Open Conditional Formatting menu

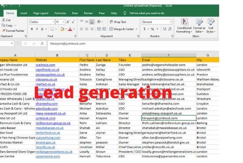coord(184,26)
